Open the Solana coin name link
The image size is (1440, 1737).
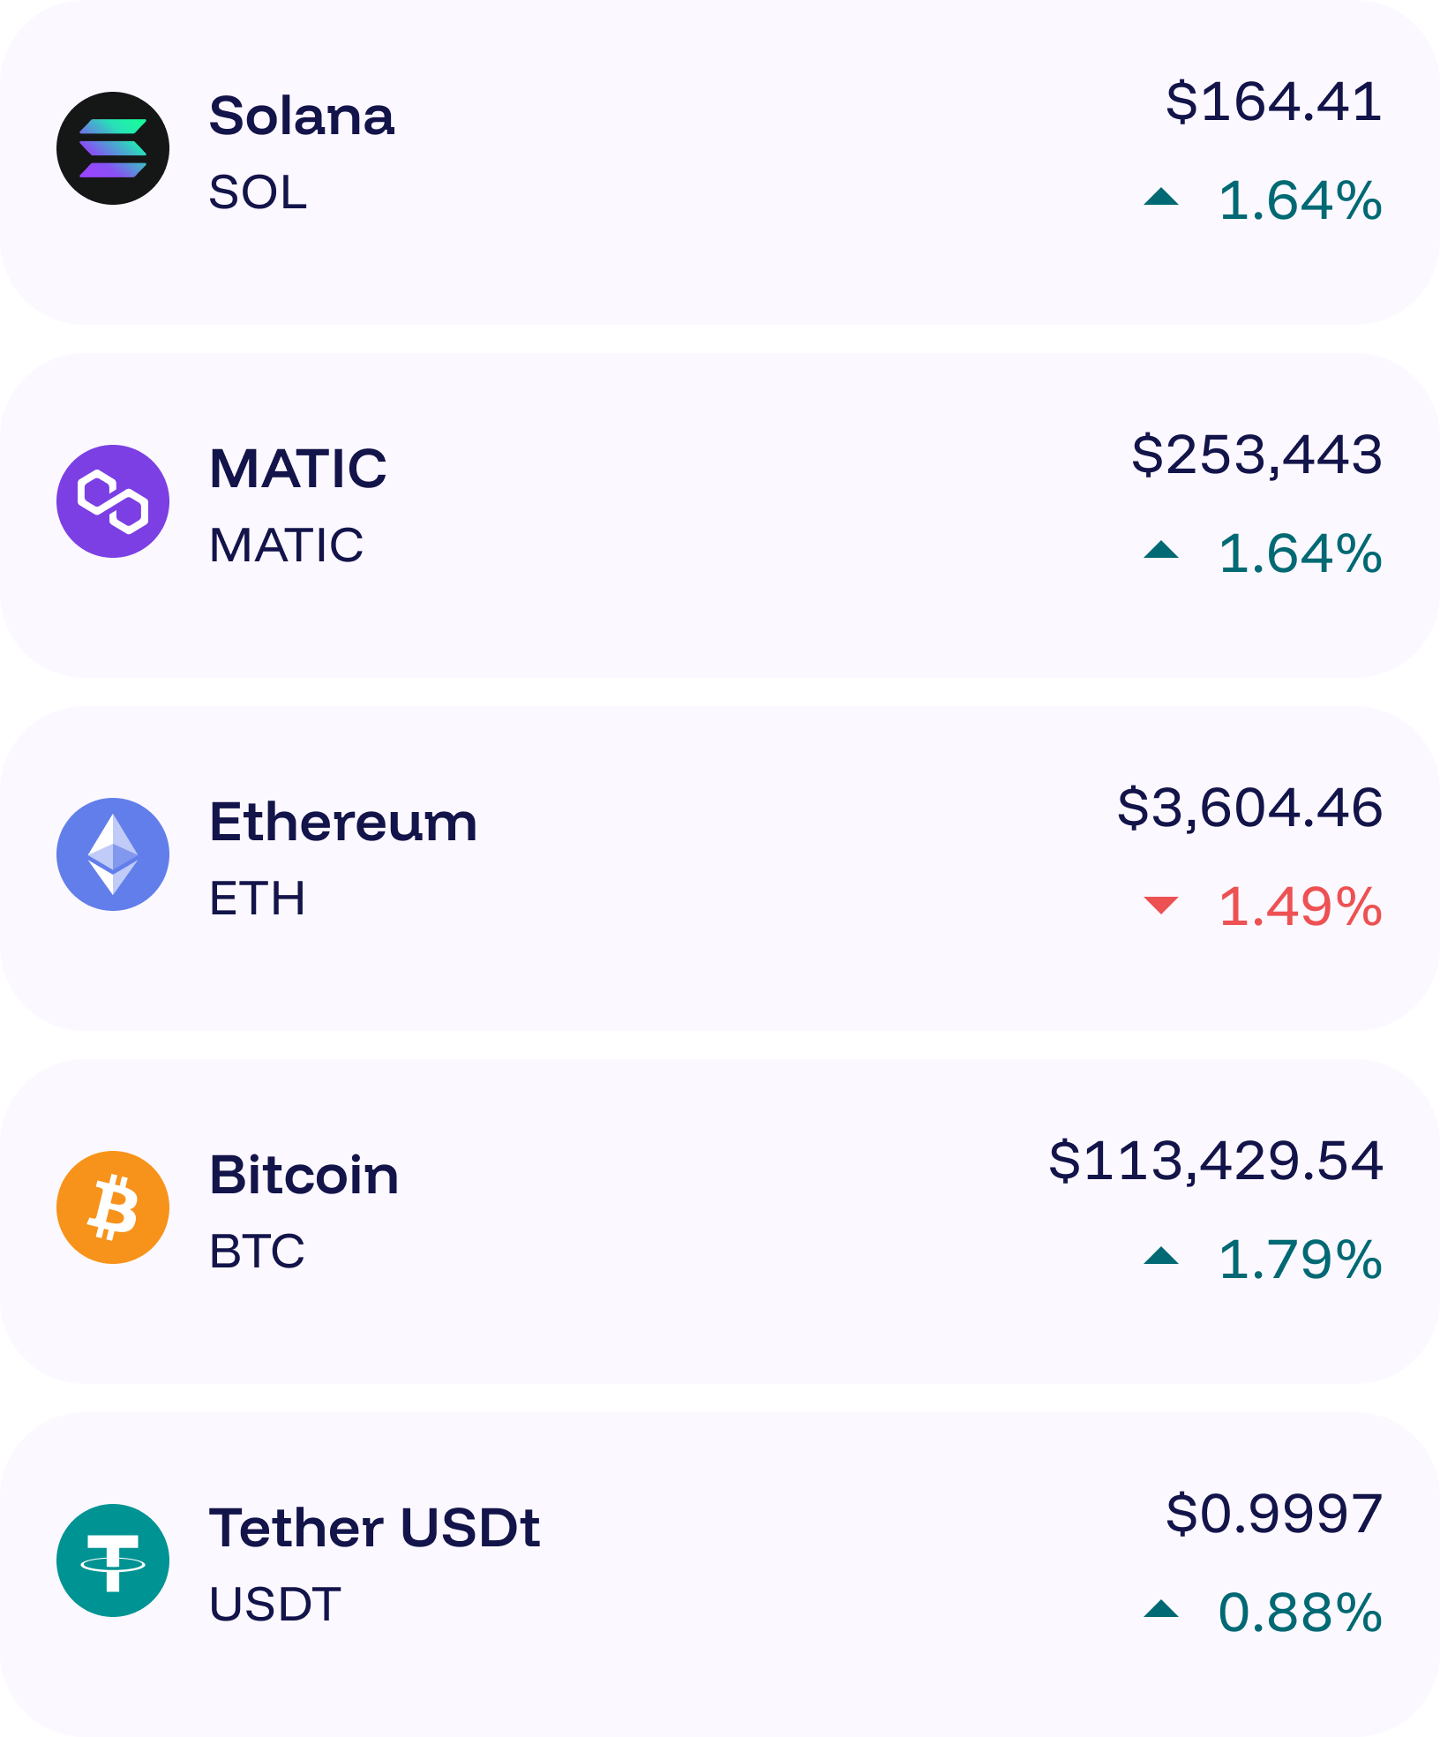click(x=302, y=116)
